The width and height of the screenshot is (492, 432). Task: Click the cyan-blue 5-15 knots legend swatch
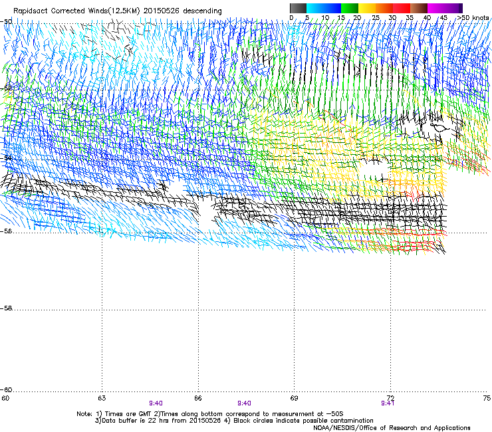pos(324,8)
